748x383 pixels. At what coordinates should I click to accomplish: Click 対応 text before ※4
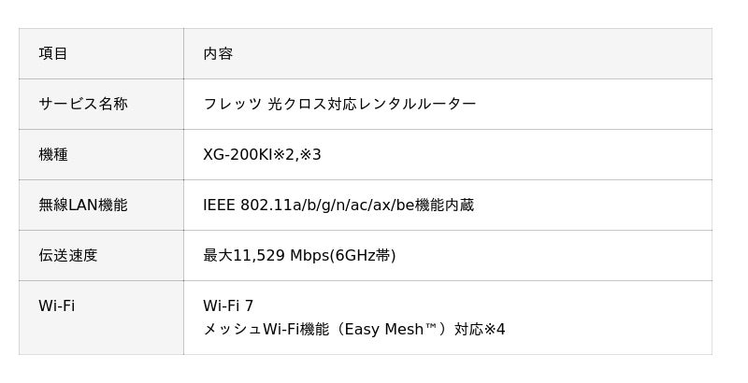(468, 329)
